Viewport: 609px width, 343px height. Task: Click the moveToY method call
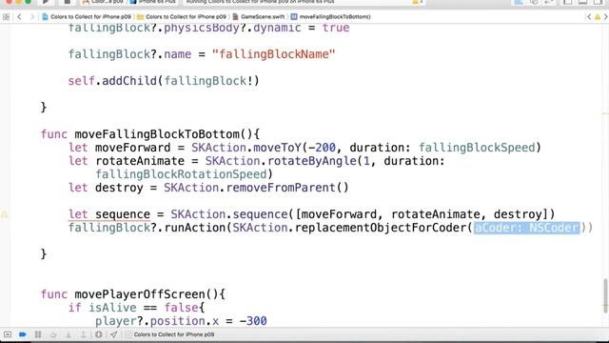coord(277,148)
